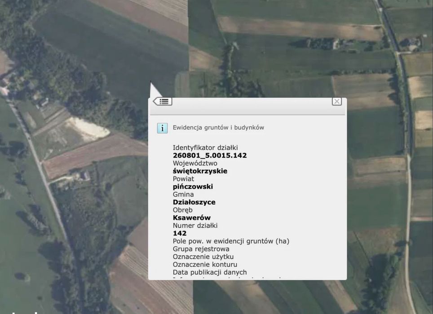Click the gray popup header bar
Screen dimensions: 433x314
coord(247,106)
